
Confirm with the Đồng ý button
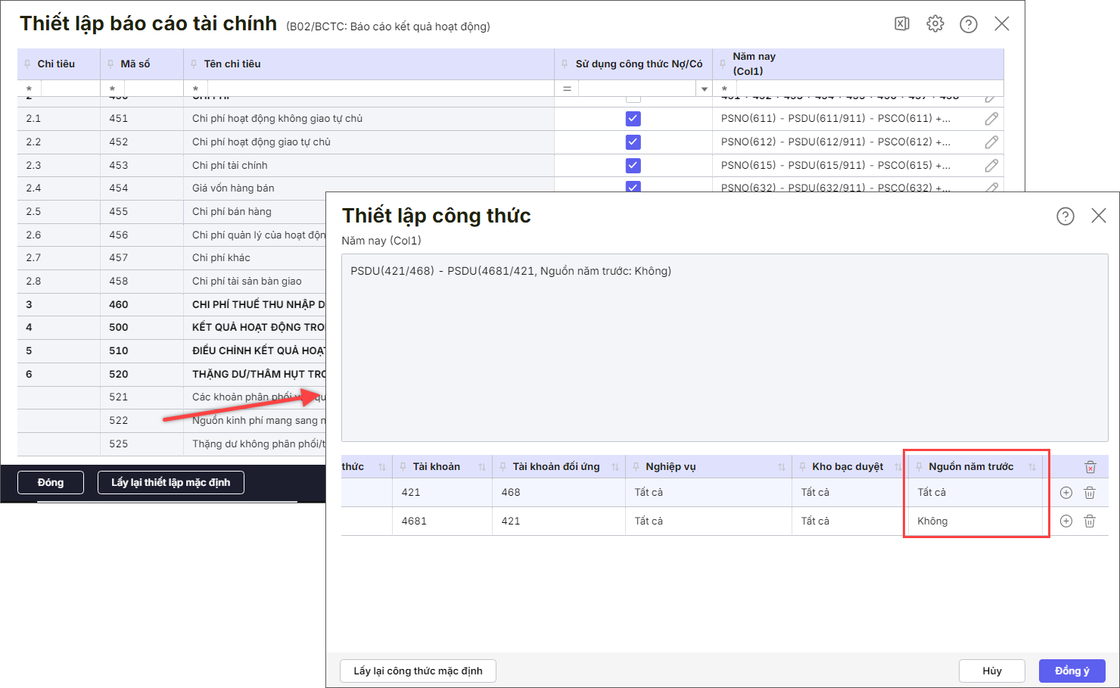click(1072, 671)
